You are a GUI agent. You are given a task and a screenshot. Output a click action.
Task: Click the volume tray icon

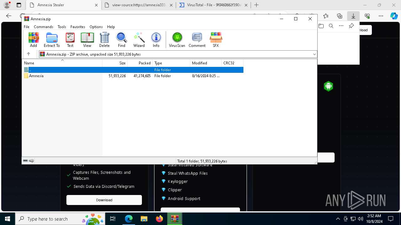[x=361, y=219]
